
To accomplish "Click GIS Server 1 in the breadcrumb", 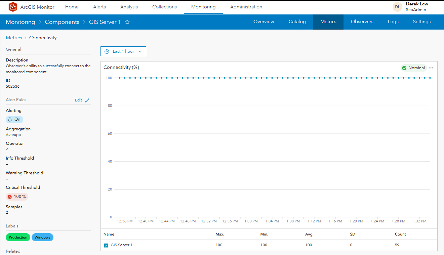I will [x=105, y=22].
